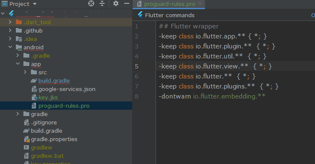Place cursor on 'io.flutter.app.**' rule
Image resolution: width=315 pixels, height=164 pixels.
point(220,36)
